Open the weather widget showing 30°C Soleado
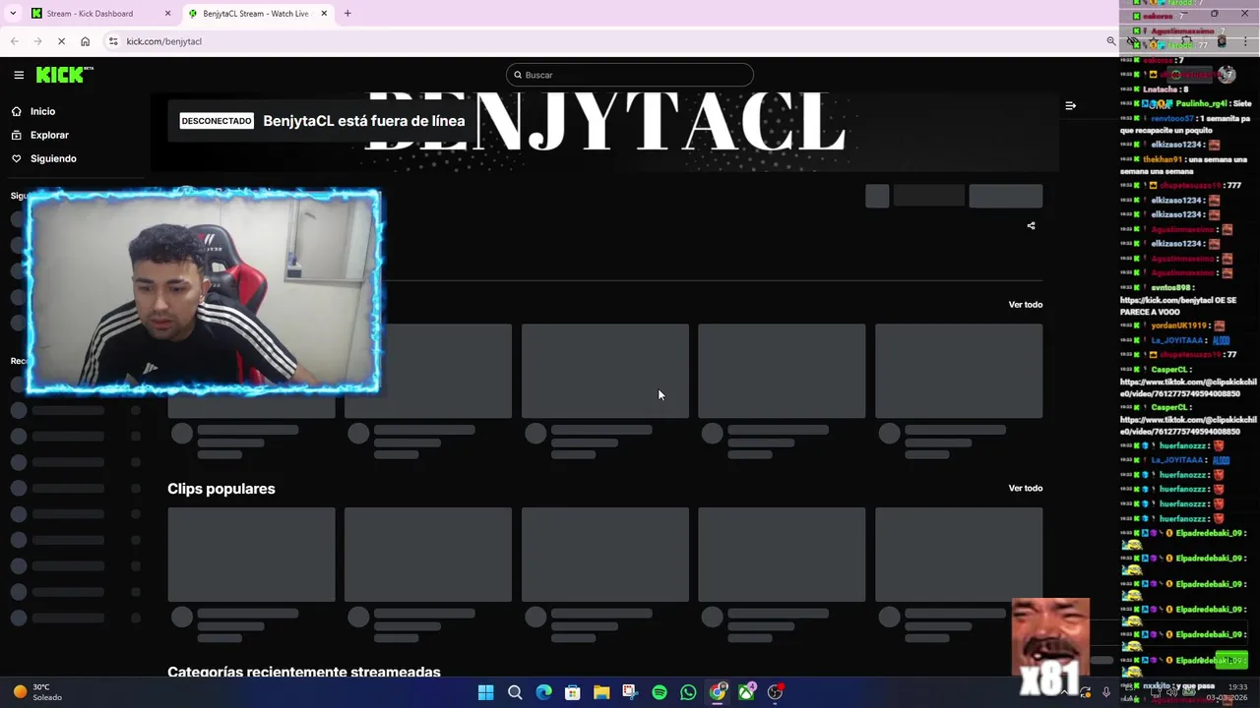This screenshot has height=708, width=1260. point(37,692)
